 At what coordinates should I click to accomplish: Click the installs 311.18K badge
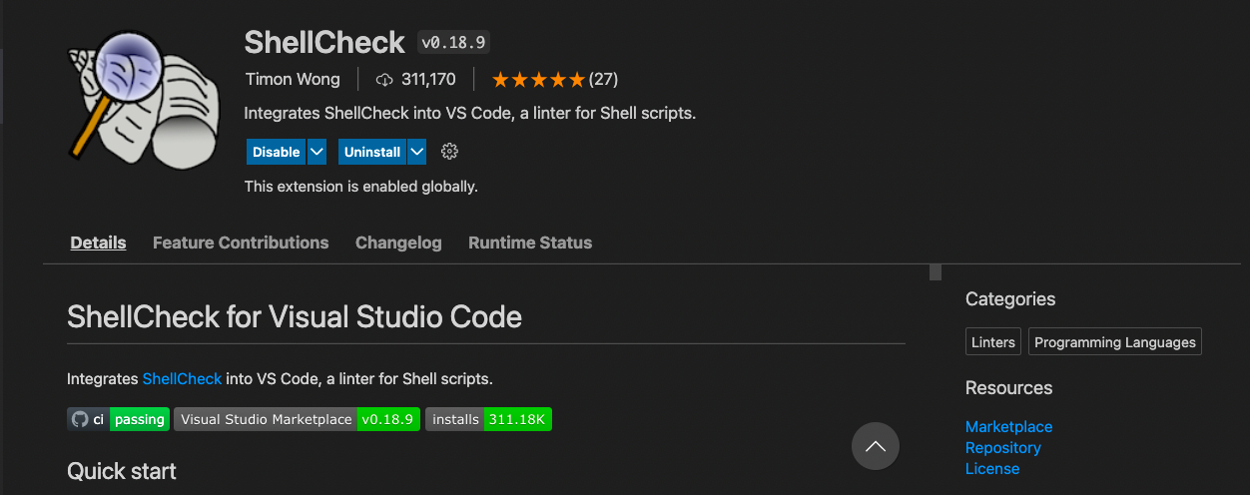[488, 419]
